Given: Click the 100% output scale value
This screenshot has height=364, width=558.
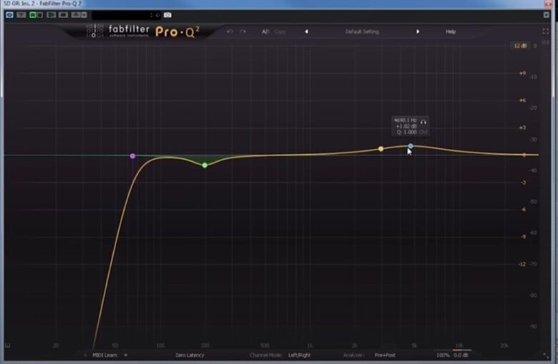Looking at the screenshot, I should [443, 355].
